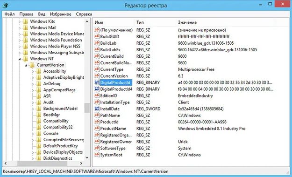The width and height of the screenshot is (292, 177).
Task: Click the folder icon of Windows Kits
Action: pyautogui.click(x=25, y=21)
